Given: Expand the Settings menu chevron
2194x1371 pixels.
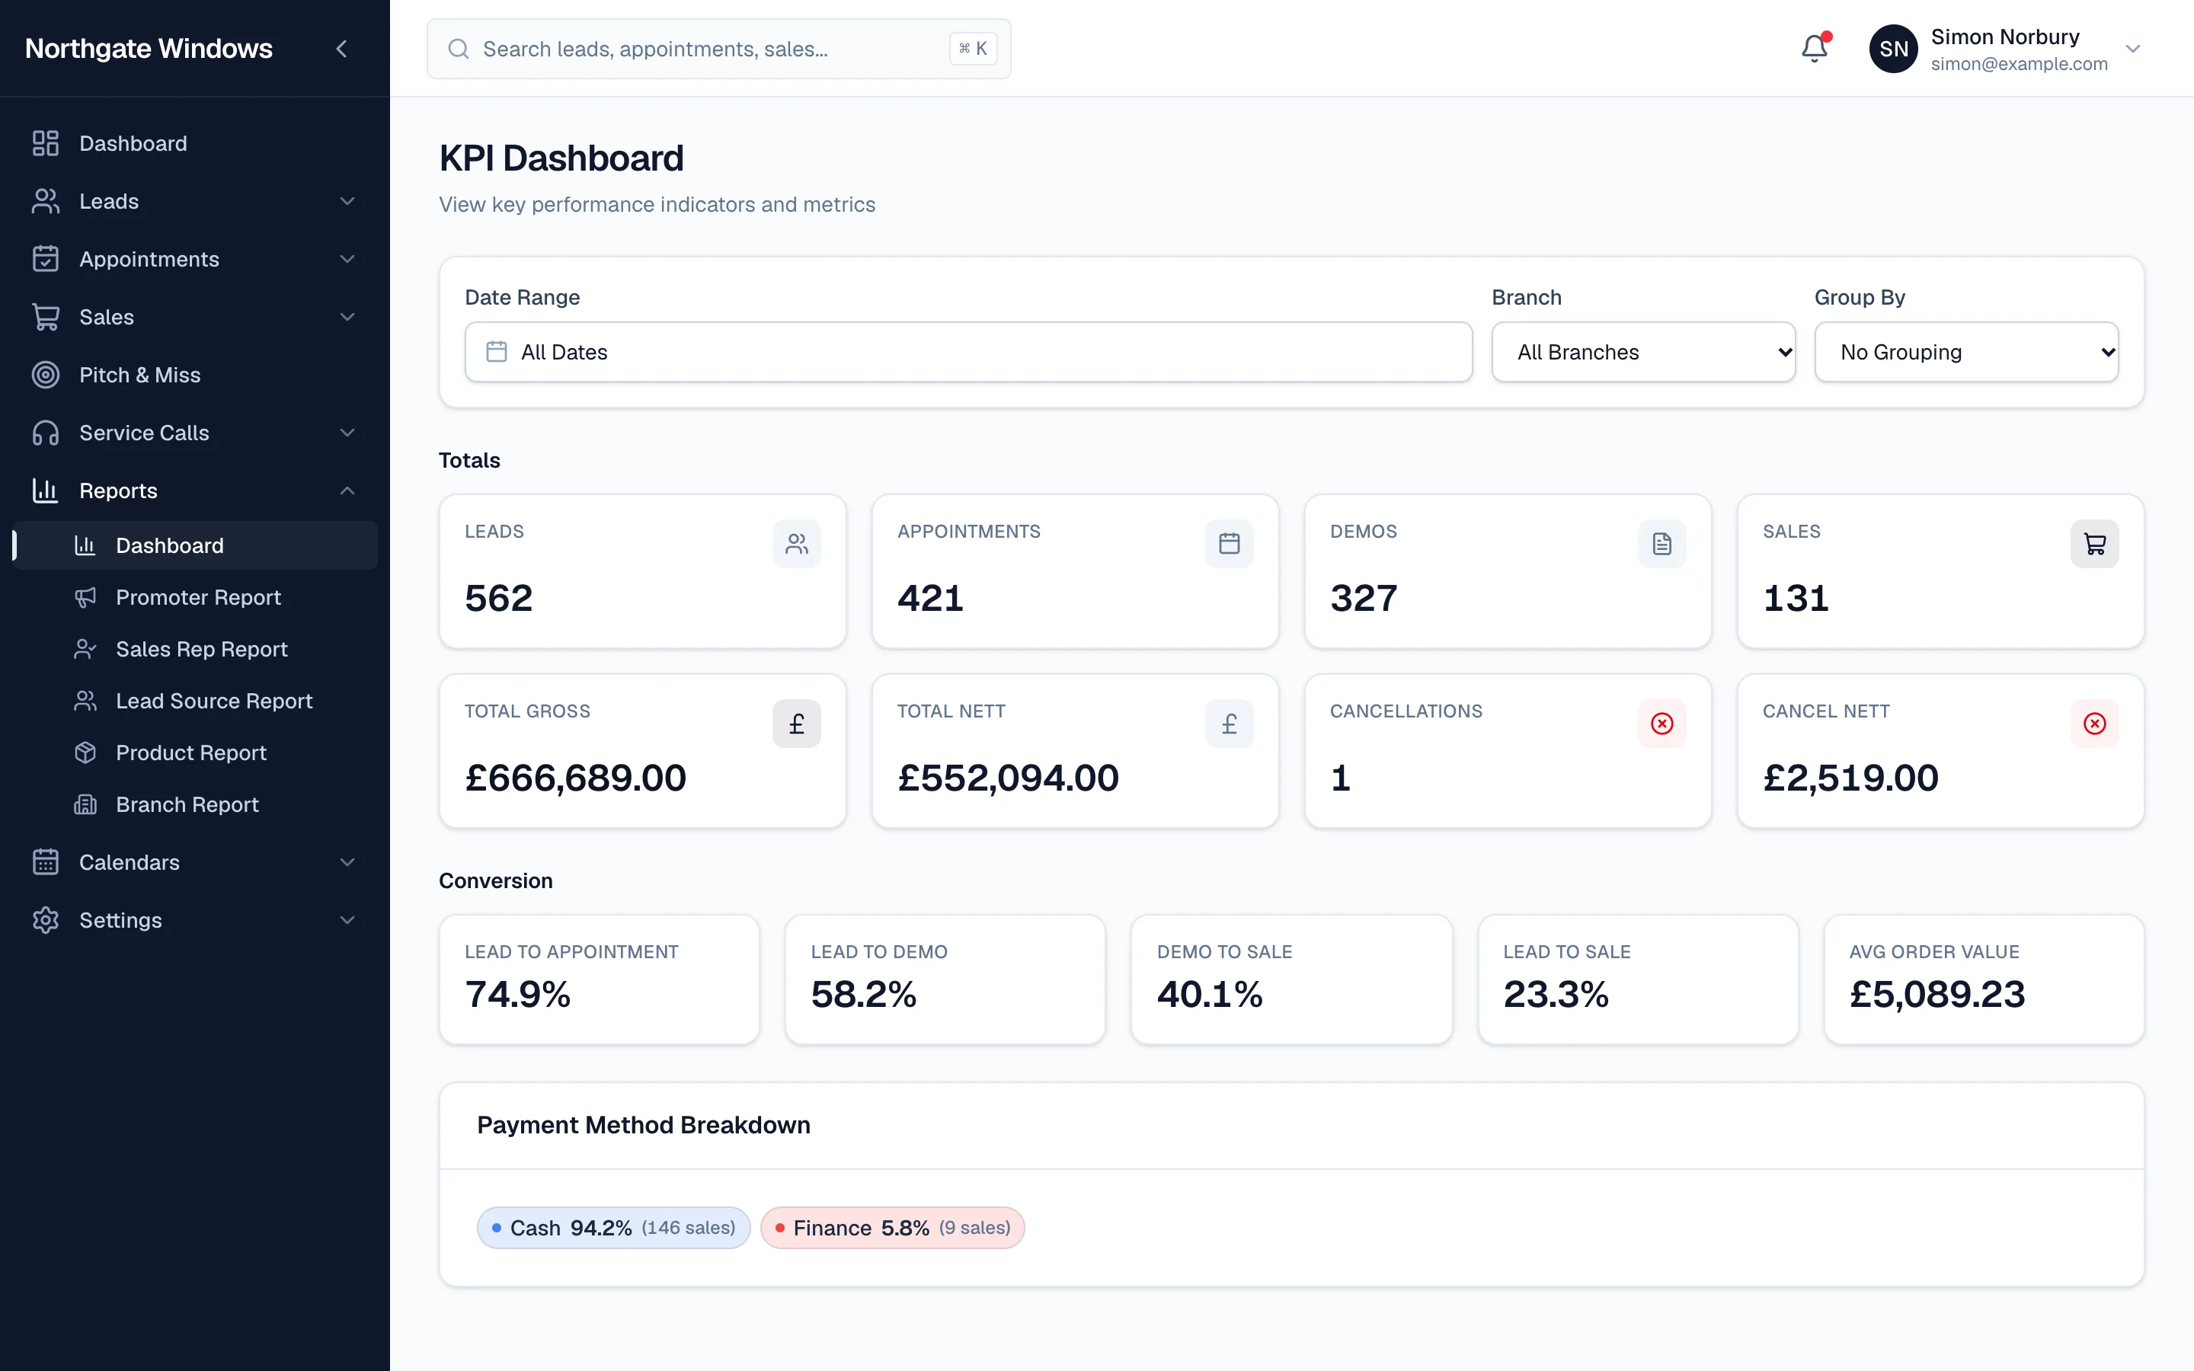Looking at the screenshot, I should coord(347,920).
